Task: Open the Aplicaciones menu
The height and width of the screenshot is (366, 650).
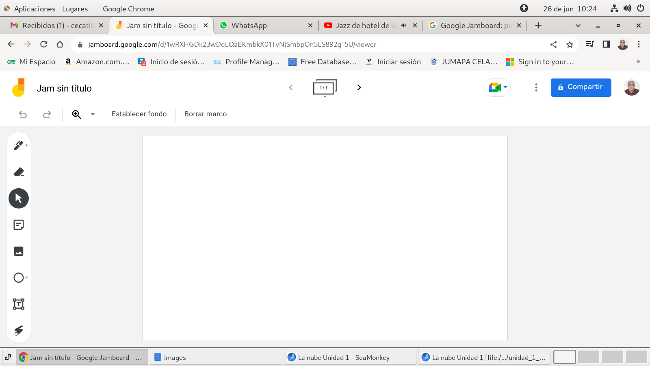Action: 30,9
